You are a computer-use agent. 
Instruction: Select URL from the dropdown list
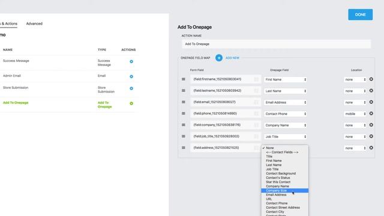(285, 199)
